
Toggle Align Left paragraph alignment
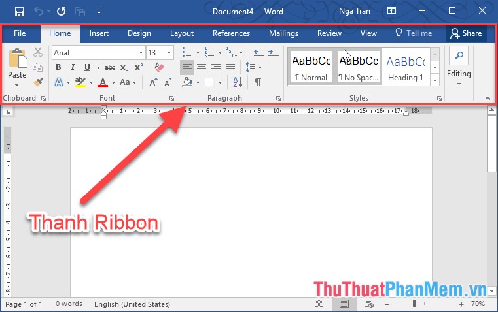point(187,67)
